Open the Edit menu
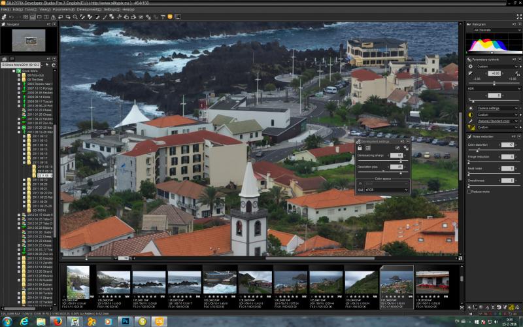The image size is (523, 327). coord(18,9)
